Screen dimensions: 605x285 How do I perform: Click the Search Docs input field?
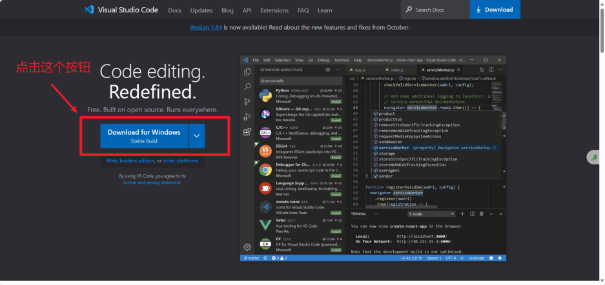pyautogui.click(x=435, y=10)
